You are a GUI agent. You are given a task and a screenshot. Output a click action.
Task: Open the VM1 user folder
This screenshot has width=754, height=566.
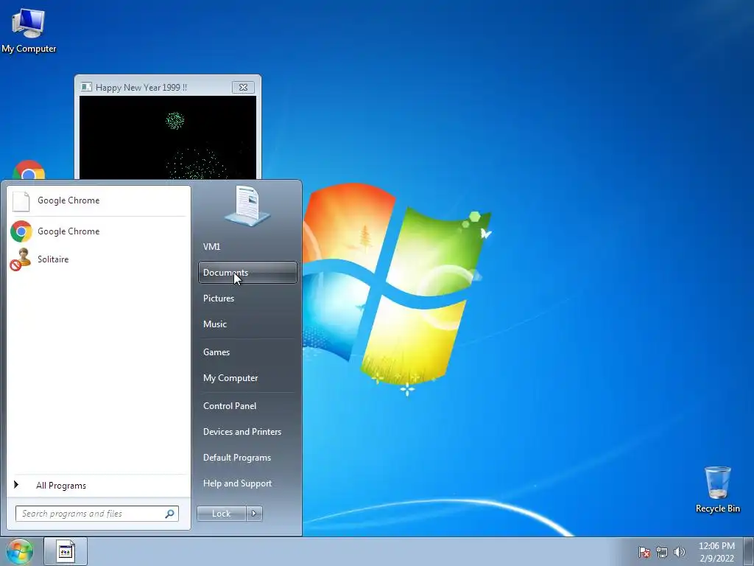(247, 247)
